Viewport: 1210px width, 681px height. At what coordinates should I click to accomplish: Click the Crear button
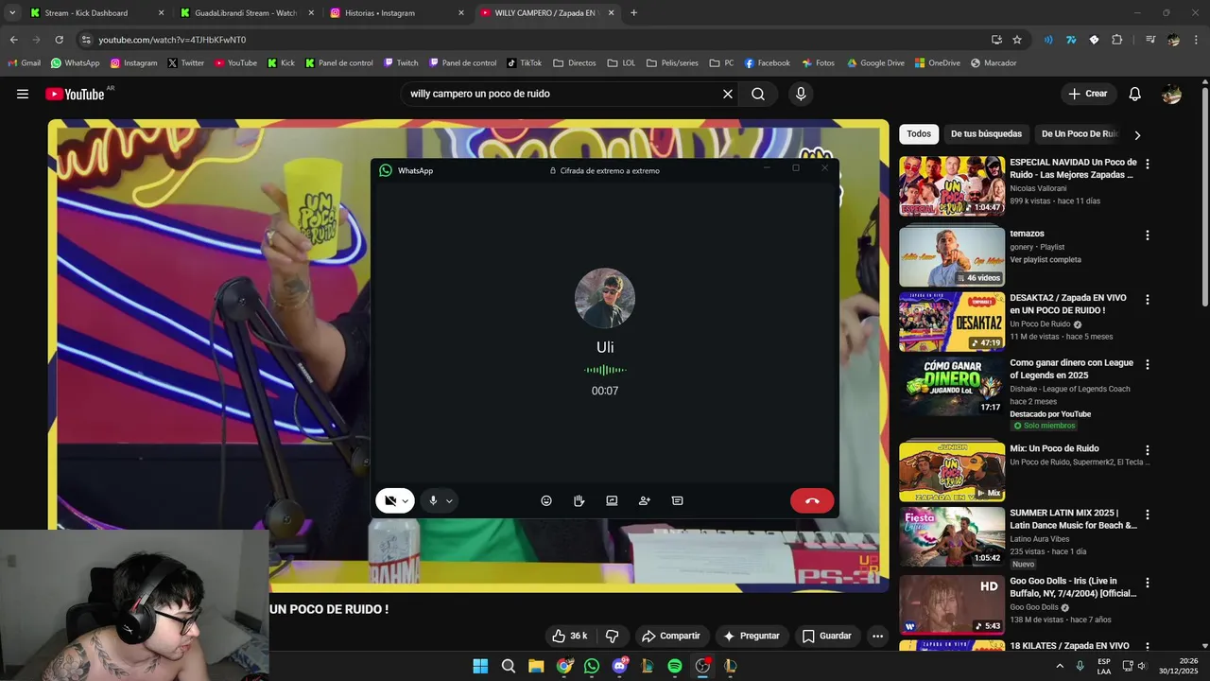click(x=1088, y=94)
